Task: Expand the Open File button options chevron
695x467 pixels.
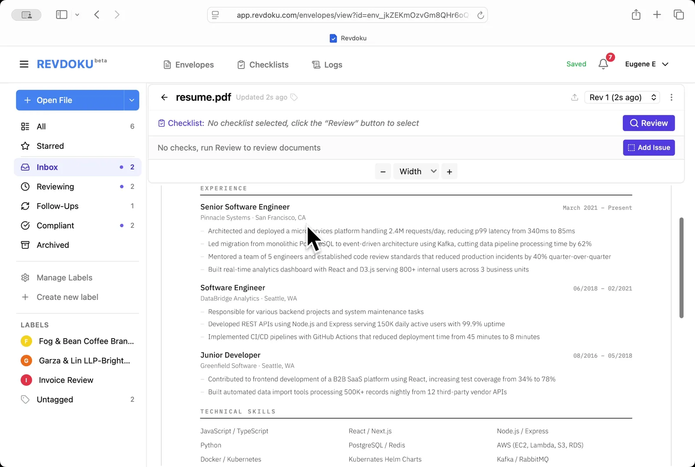Action: tap(132, 100)
